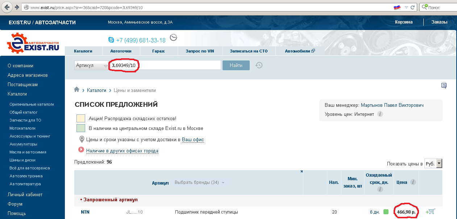Click the Skype icon beside phone number
The image size is (457, 219).
(111, 40)
